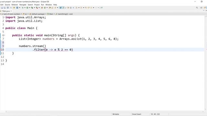
Task: Click the Forward navigation arrow icon
Action: pos(96,8)
